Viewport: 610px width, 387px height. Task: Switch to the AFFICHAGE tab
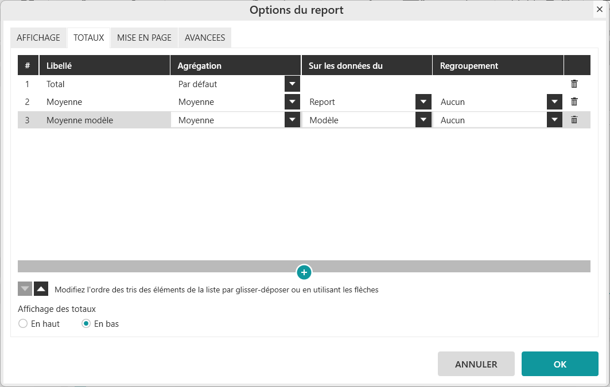pos(38,38)
